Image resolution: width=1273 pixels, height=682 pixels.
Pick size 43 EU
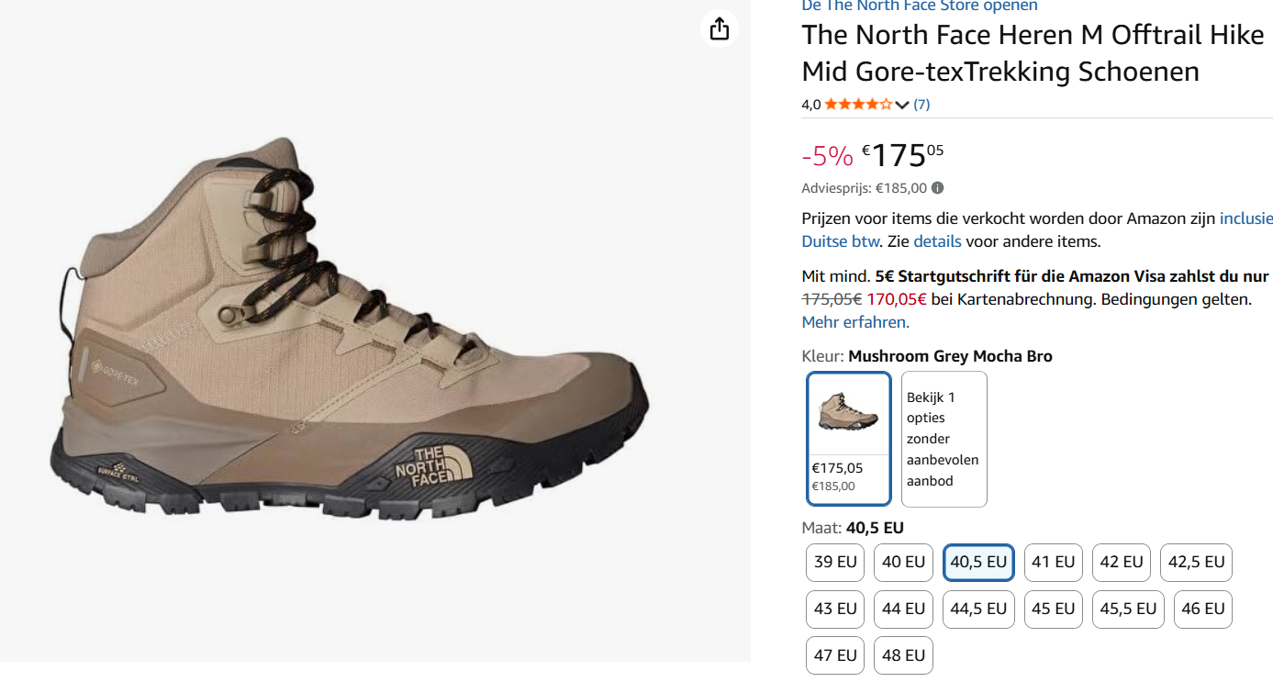[835, 609]
